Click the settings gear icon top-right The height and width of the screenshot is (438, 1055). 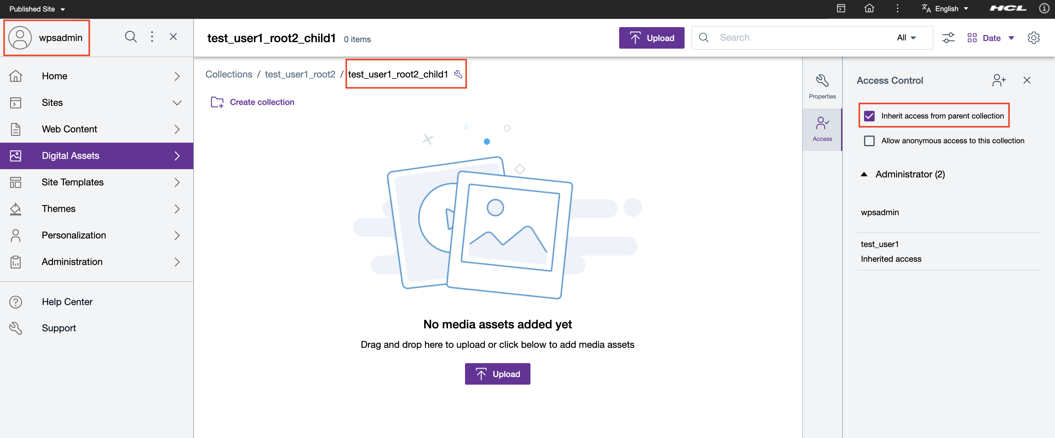coord(1034,37)
